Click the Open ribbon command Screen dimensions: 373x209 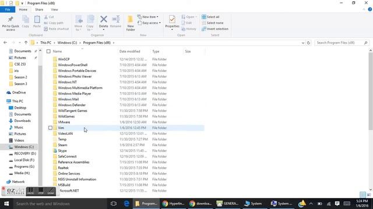click(189, 17)
